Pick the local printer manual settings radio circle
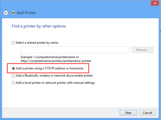 pos(14,83)
